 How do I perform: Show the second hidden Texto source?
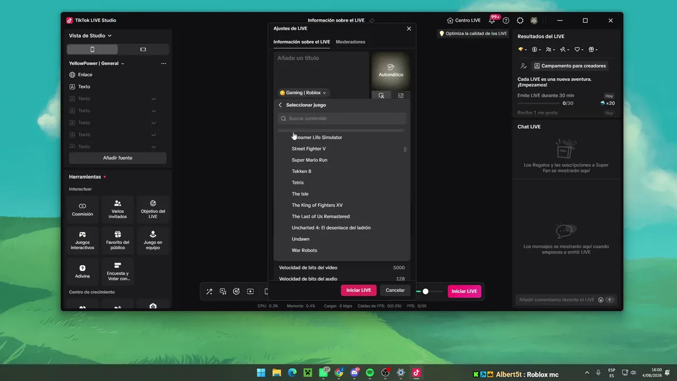154,111
